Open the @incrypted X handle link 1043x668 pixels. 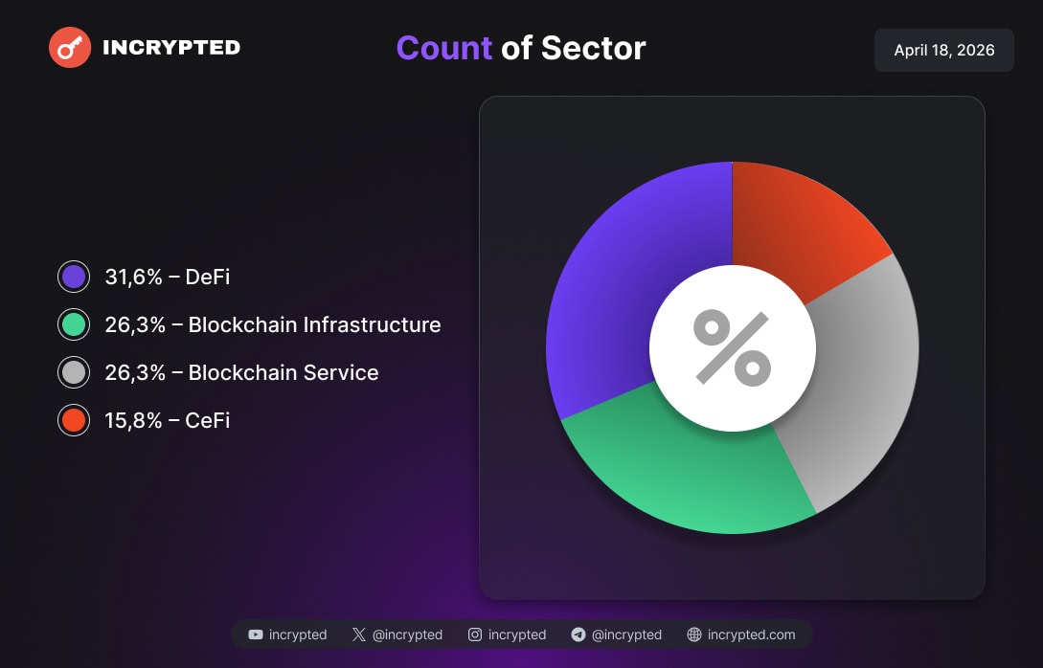(x=407, y=635)
